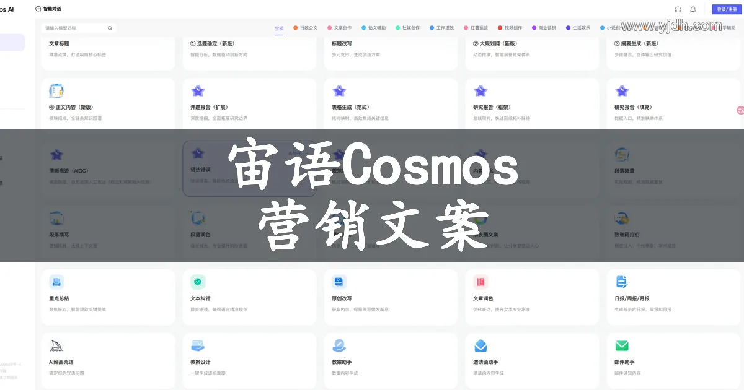The width and height of the screenshot is (744, 390).
Task: Open the 生活娱乐 category tab
Action: point(578,28)
